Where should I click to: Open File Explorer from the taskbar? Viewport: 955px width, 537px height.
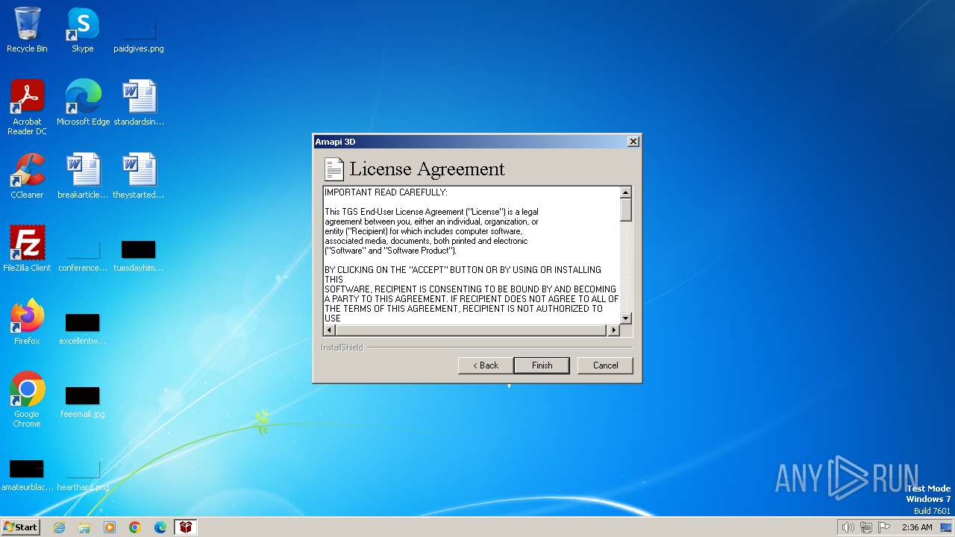pos(84,527)
